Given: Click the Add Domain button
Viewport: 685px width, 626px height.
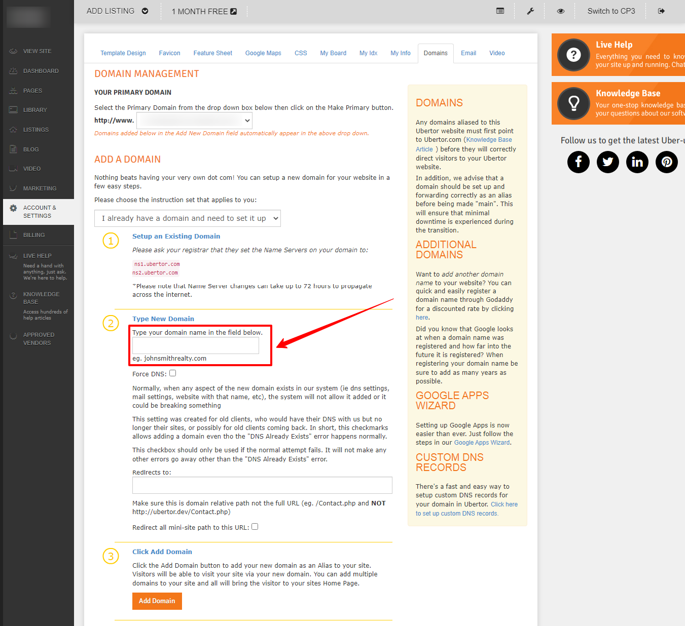Looking at the screenshot, I should tap(157, 601).
